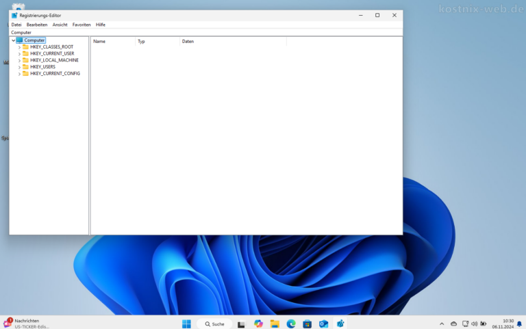Screen dimensions: 526x329
Task: Open Task View from the taskbar
Action: point(241,324)
